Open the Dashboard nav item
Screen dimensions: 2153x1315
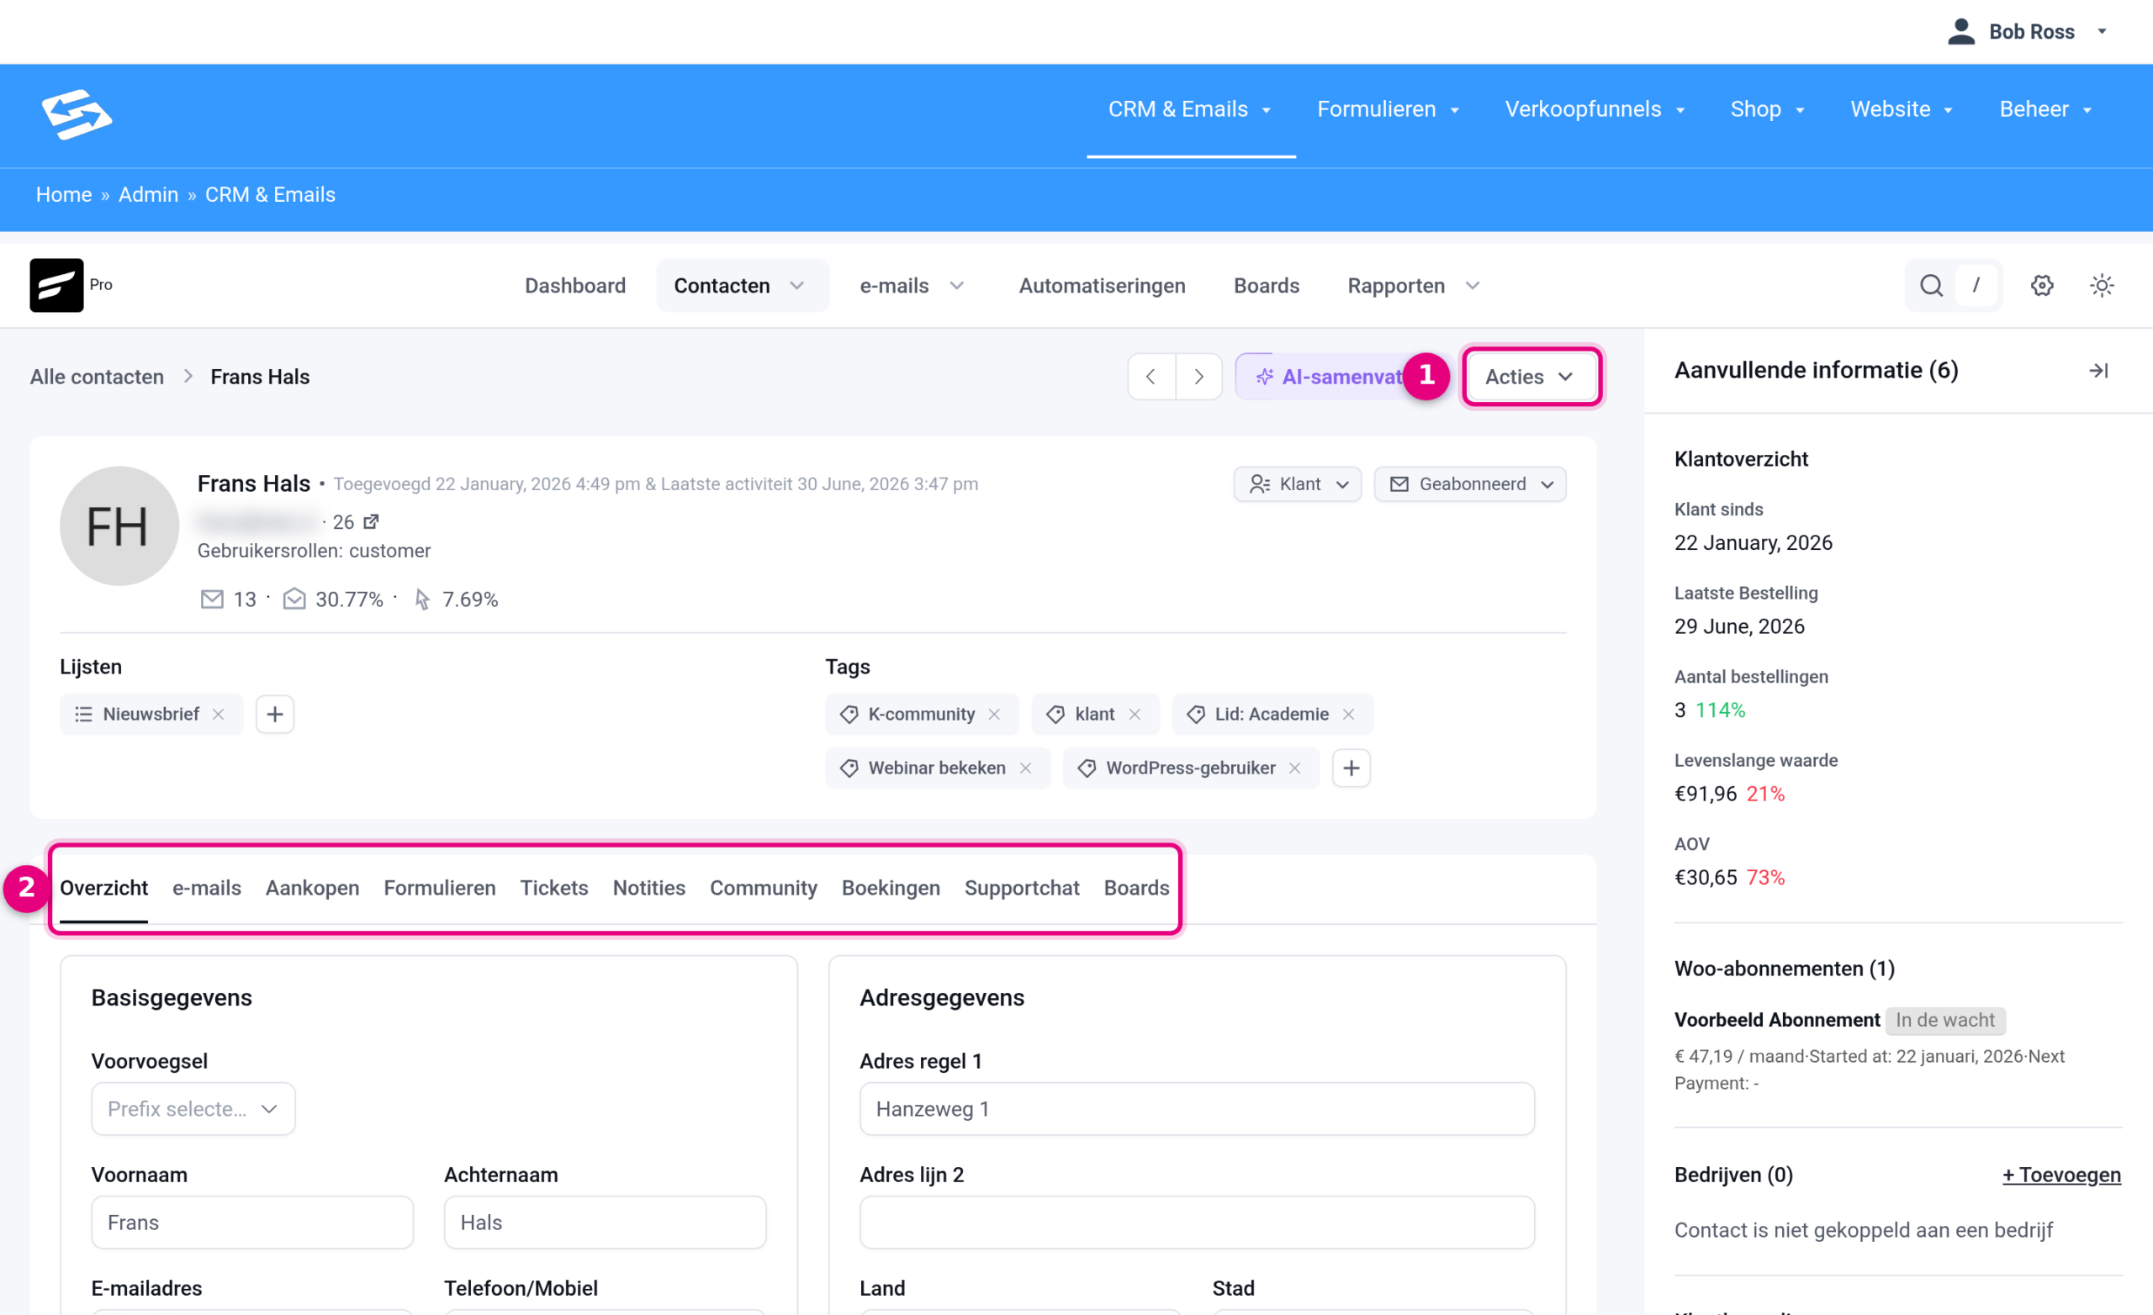click(x=574, y=286)
